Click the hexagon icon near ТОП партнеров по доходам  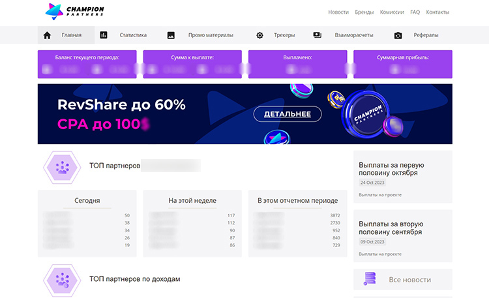point(62,279)
